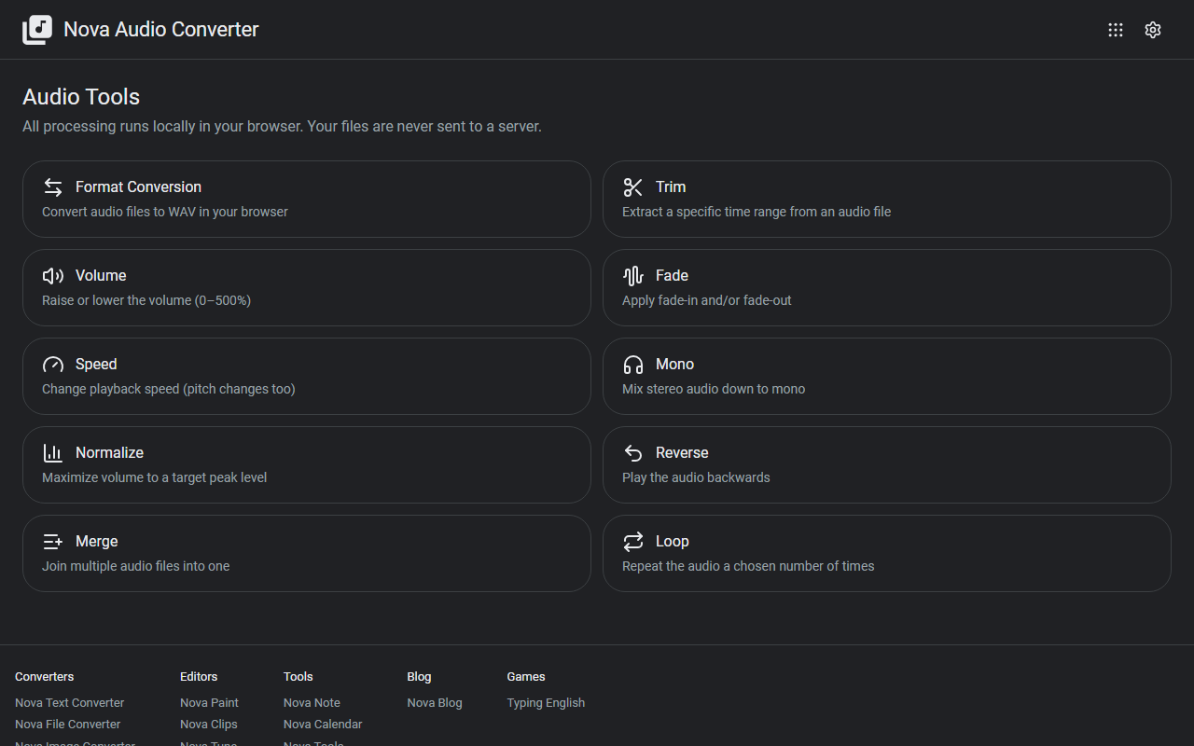
Task: Click the 'Converters' footer heading
Action: tap(44, 677)
